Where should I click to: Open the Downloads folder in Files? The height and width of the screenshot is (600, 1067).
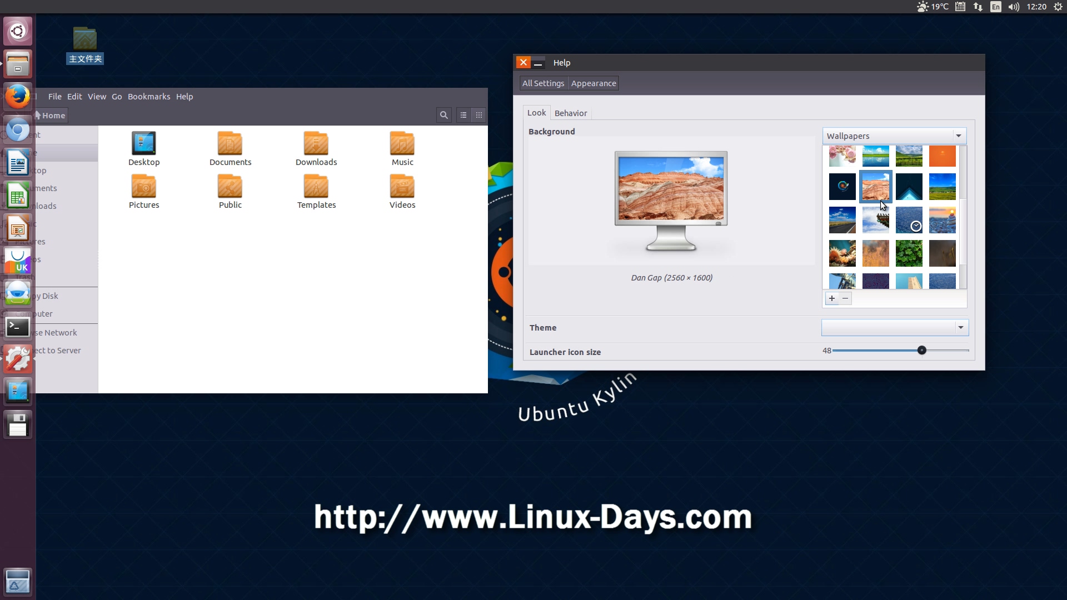coord(316,149)
